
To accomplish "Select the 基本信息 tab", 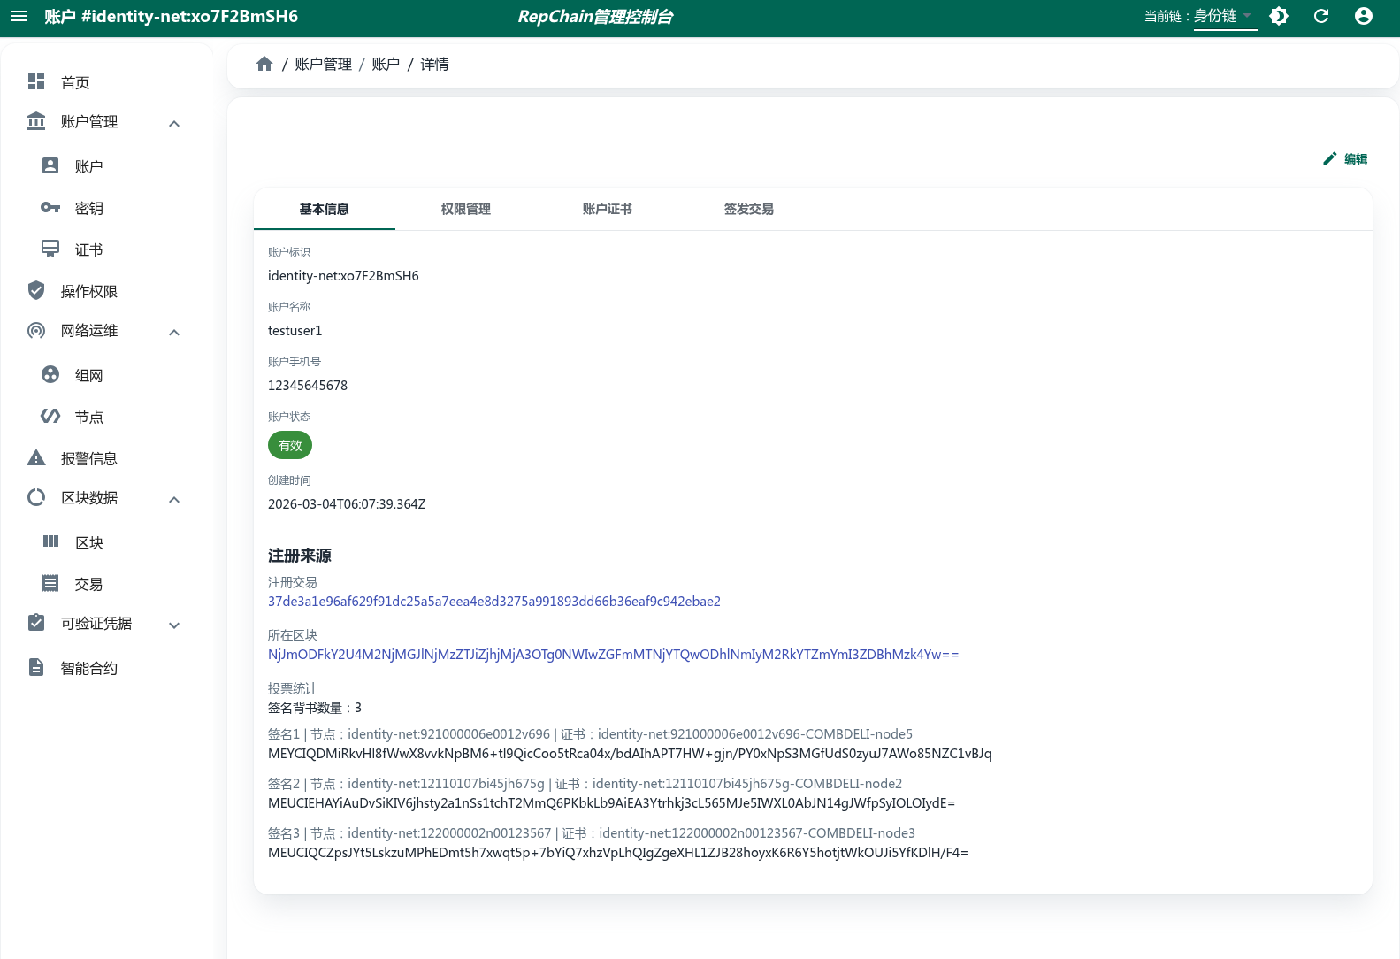I will (x=325, y=209).
